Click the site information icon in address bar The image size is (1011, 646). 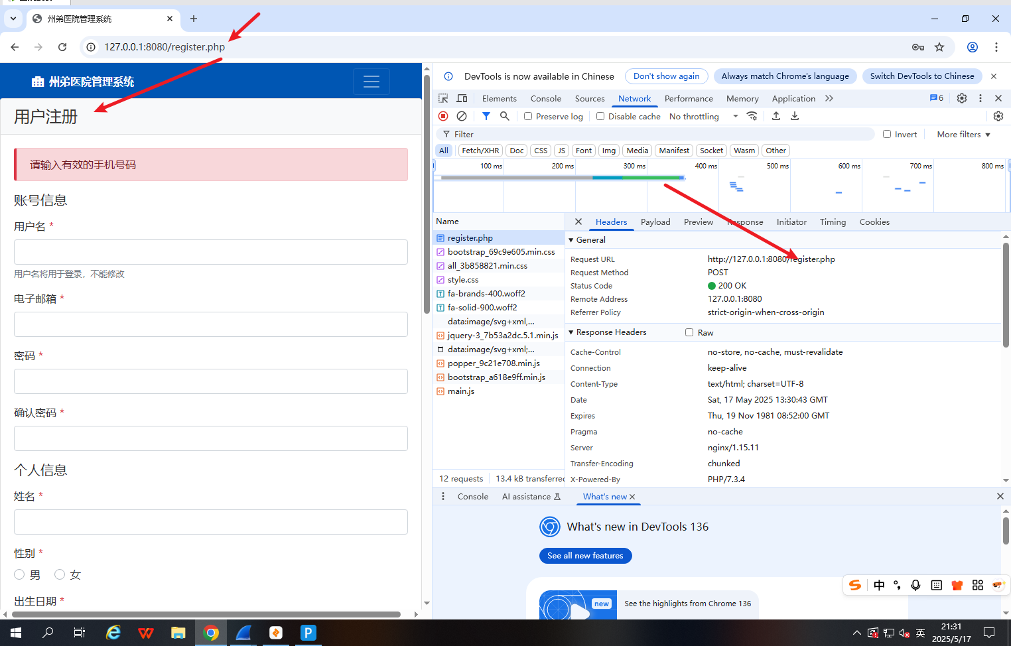click(x=91, y=47)
